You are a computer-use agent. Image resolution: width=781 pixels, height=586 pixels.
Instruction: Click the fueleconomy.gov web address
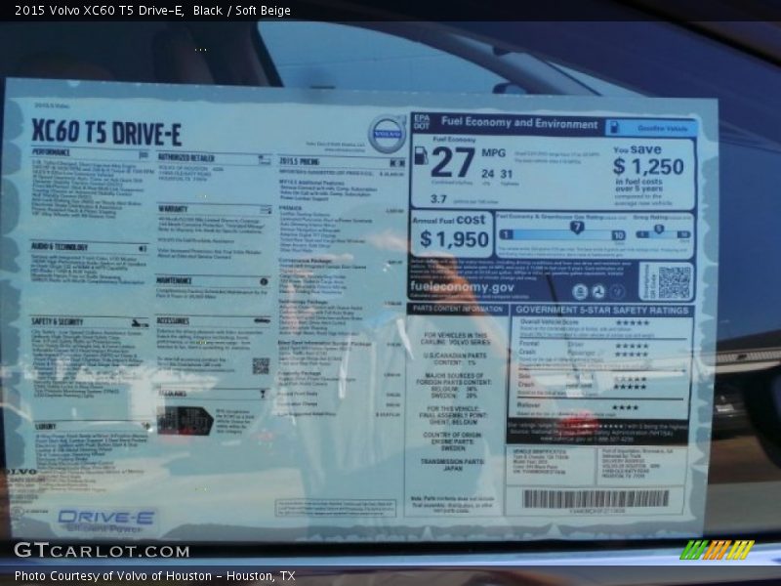click(462, 286)
